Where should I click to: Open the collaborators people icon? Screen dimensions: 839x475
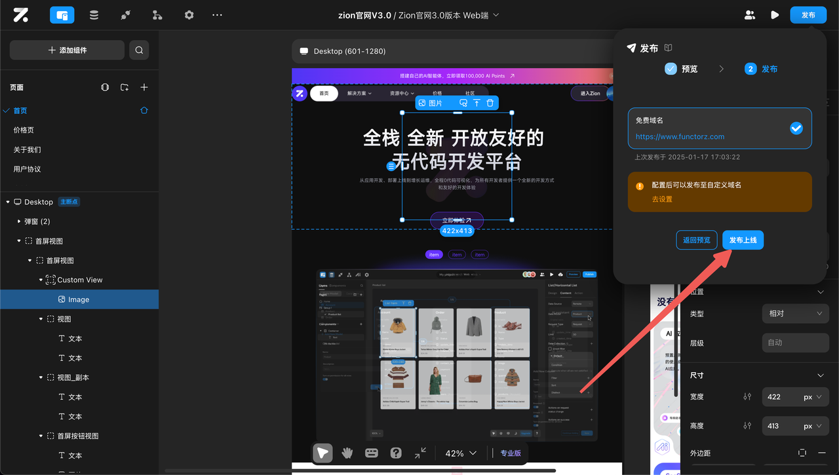click(750, 15)
